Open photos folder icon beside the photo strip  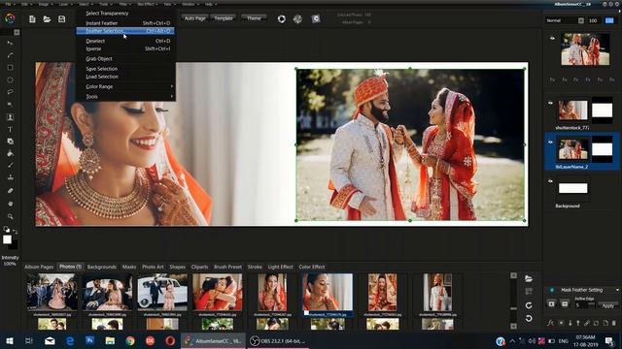[x=529, y=278]
